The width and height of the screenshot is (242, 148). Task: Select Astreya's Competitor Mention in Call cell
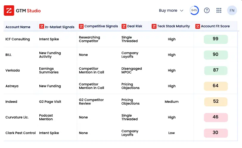91,86
